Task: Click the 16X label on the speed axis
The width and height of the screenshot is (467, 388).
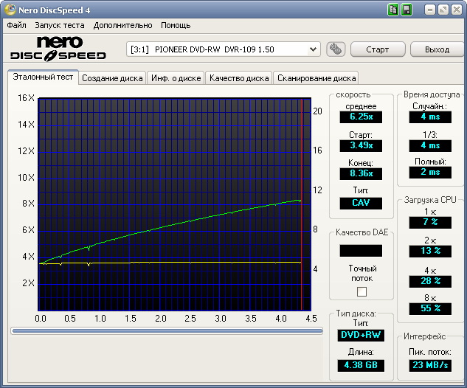Action: [x=26, y=98]
